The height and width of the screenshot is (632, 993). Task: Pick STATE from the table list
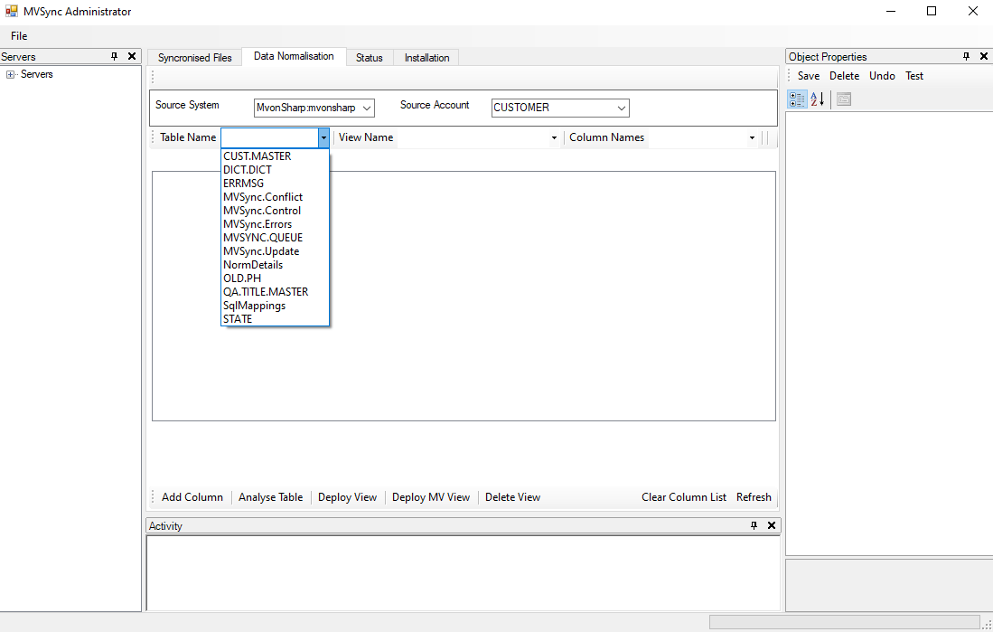point(275,319)
